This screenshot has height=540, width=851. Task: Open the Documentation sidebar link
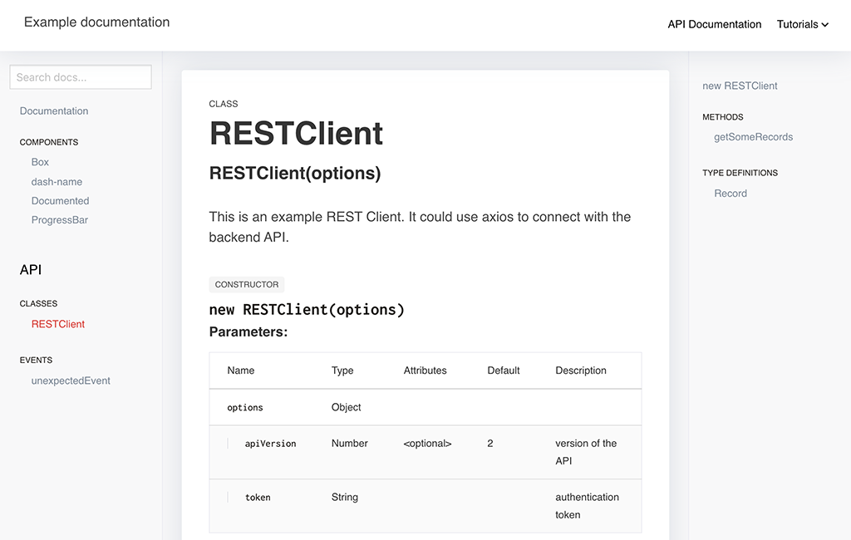coord(54,111)
